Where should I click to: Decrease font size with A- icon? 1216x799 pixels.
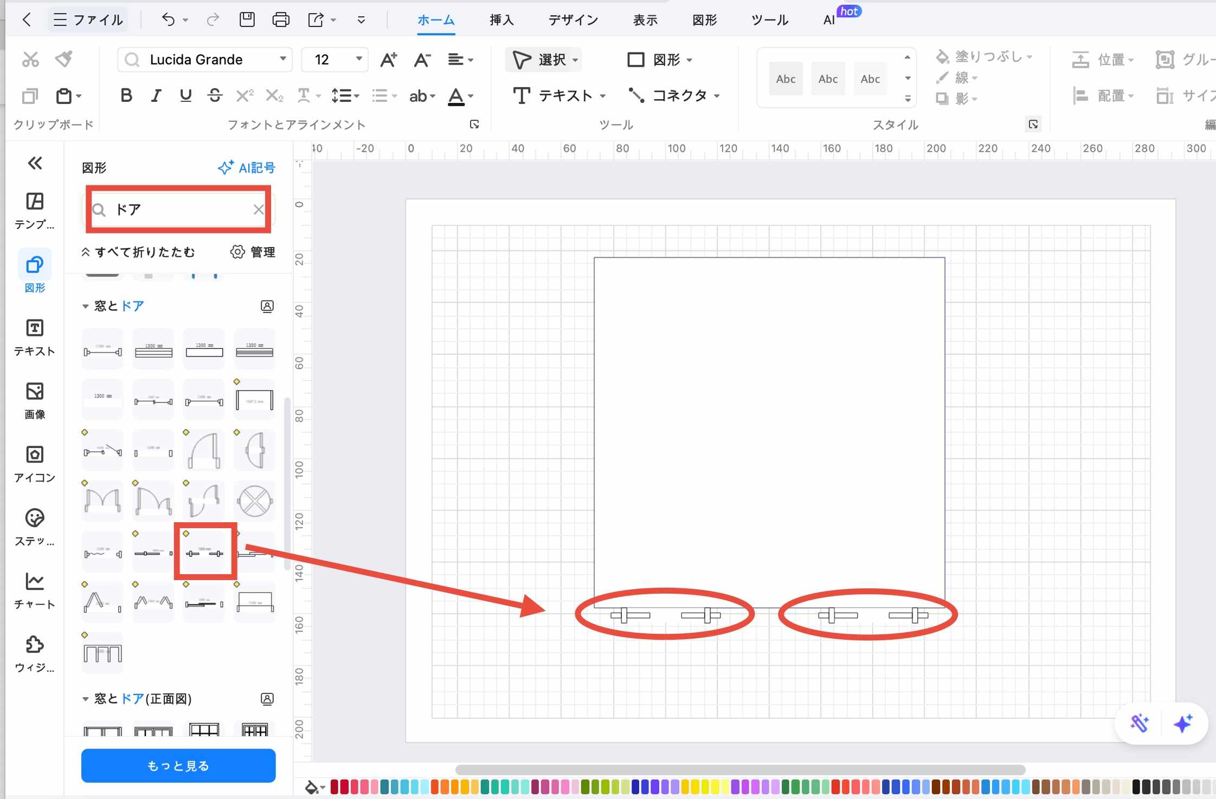422,59
